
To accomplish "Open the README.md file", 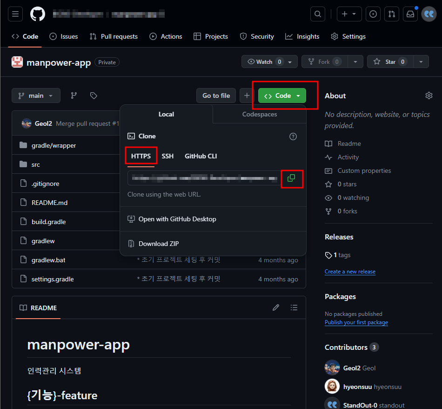I will (x=50, y=203).
